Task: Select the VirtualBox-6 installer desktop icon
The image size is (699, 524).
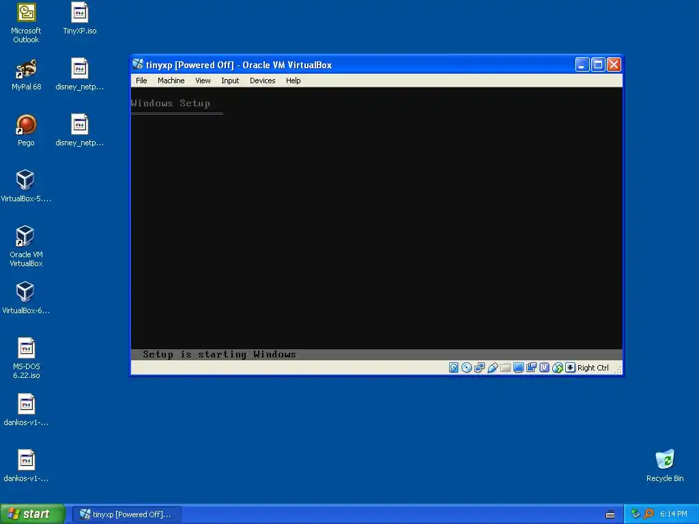Action: coord(26,298)
